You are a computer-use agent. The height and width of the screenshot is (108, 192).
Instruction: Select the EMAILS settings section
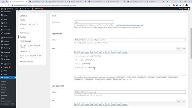pos(23,37)
